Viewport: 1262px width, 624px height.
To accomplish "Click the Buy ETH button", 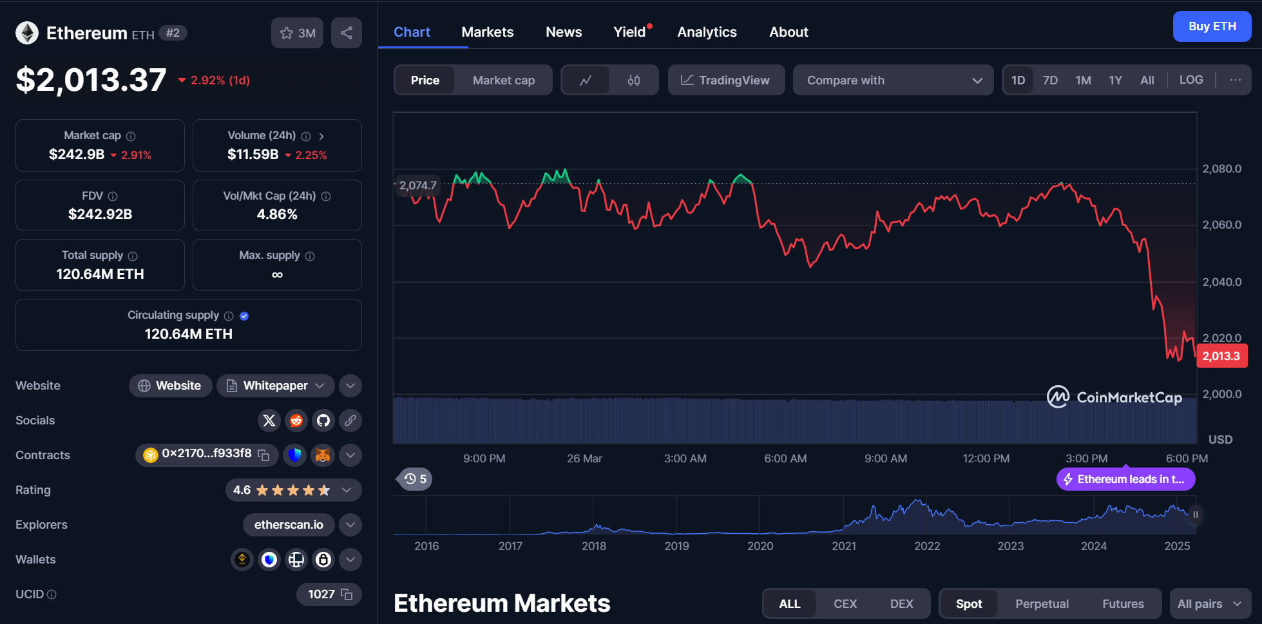I will (x=1212, y=26).
